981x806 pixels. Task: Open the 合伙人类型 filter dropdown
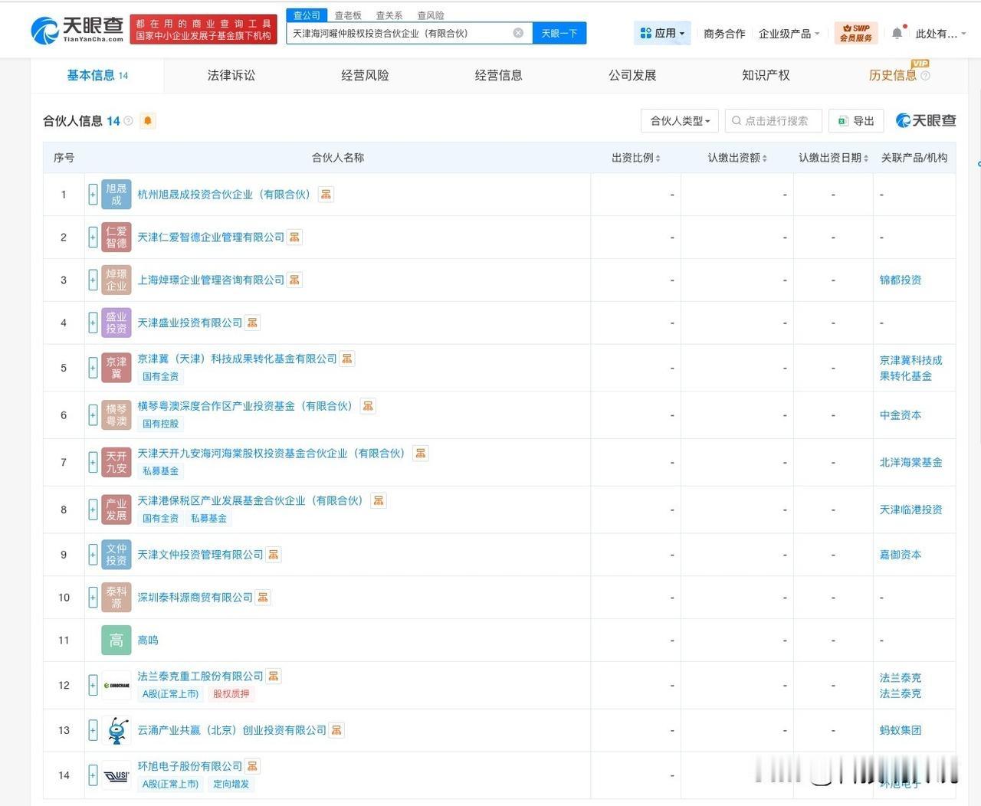tap(680, 121)
